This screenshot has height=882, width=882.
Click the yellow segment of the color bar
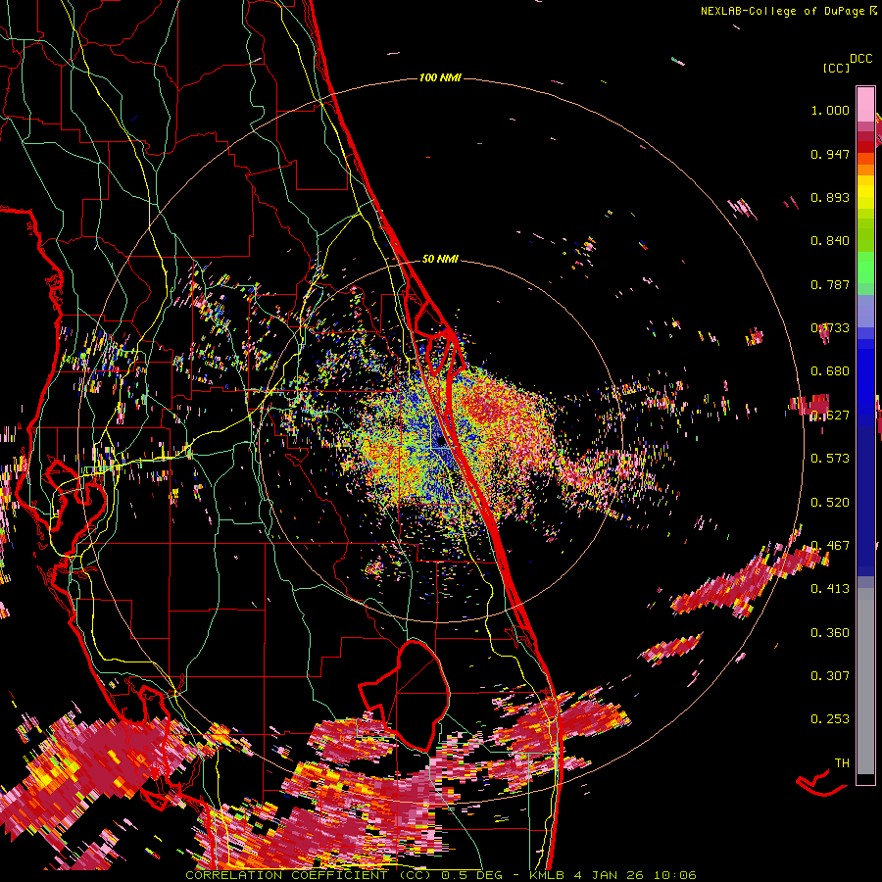865,192
